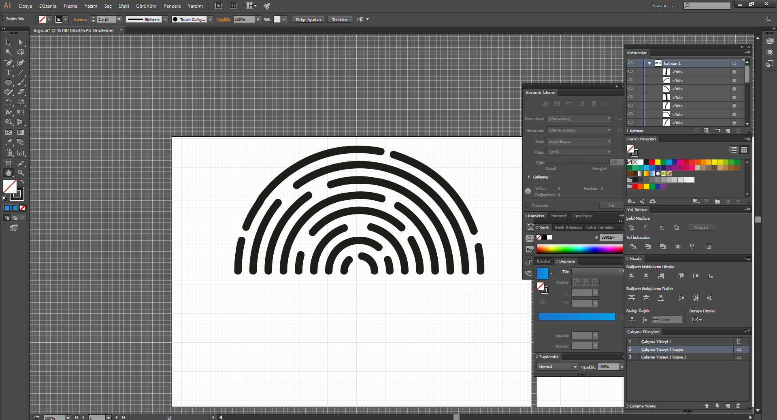Viewport: 777px width, 420px height.
Task: Toggle the Önizleme checkbox in Görüntü İzleme
Action: click(x=528, y=205)
